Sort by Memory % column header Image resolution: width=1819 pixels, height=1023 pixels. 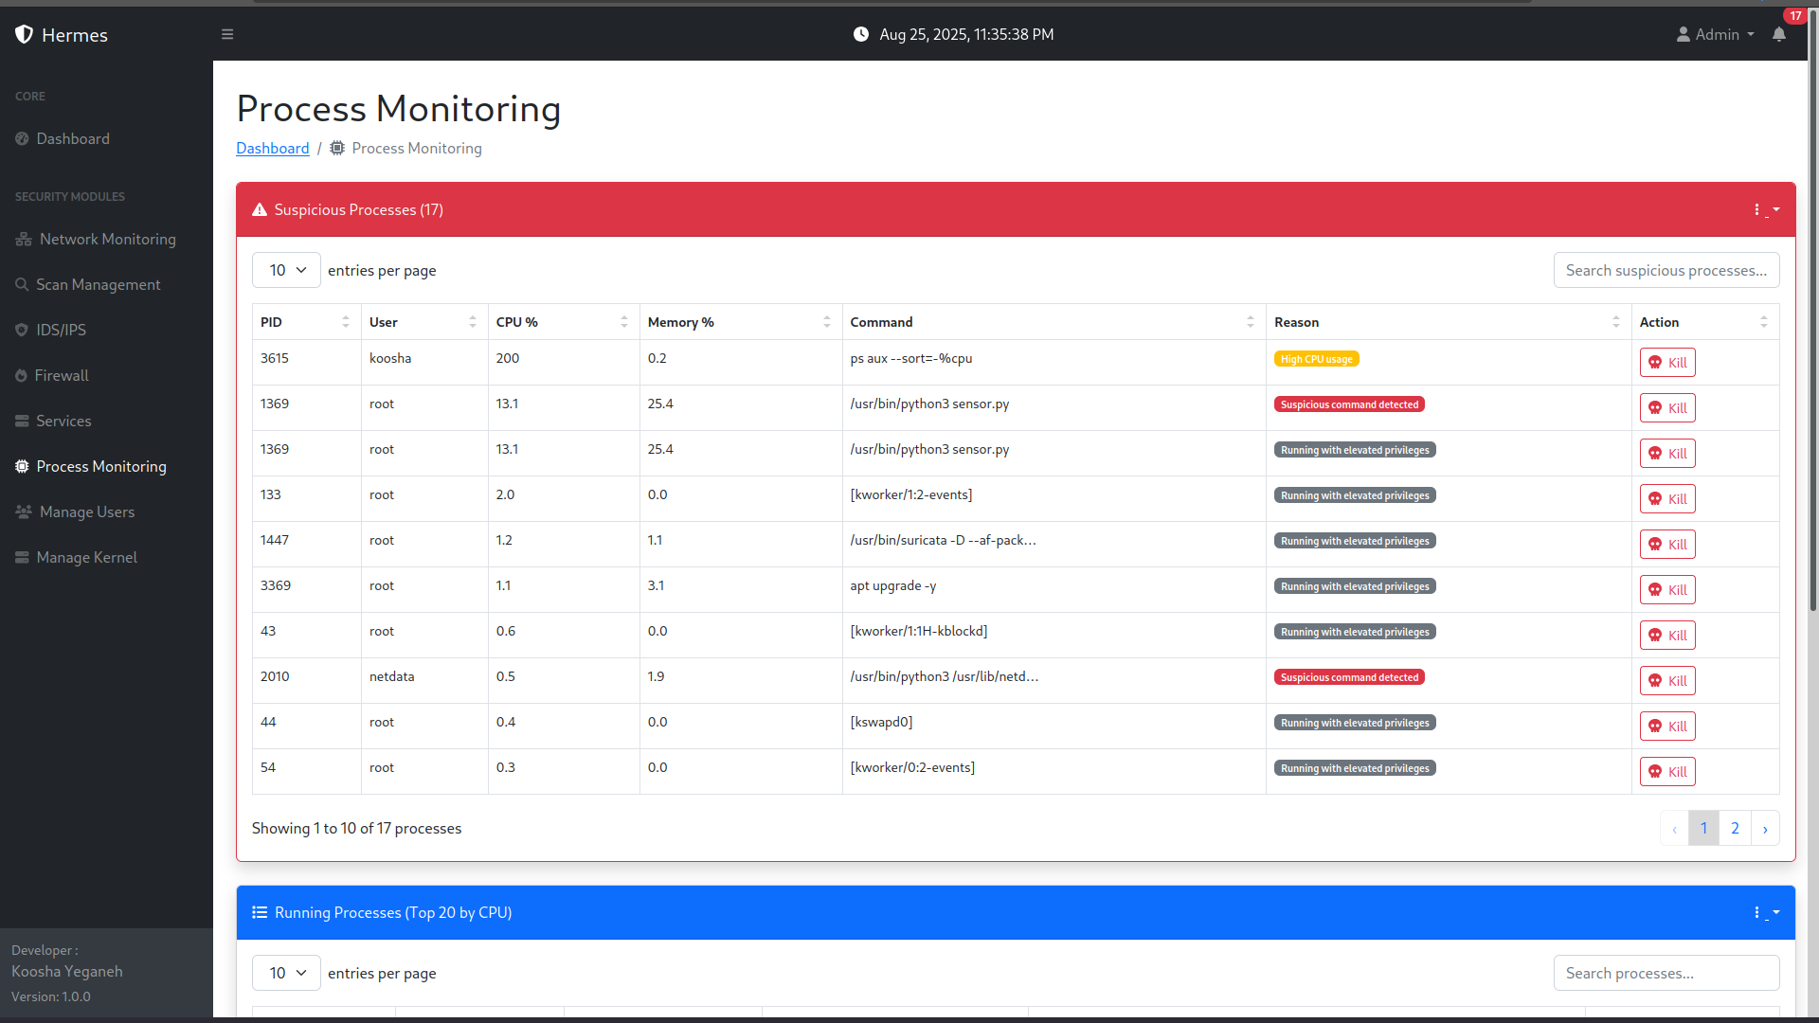tap(739, 322)
